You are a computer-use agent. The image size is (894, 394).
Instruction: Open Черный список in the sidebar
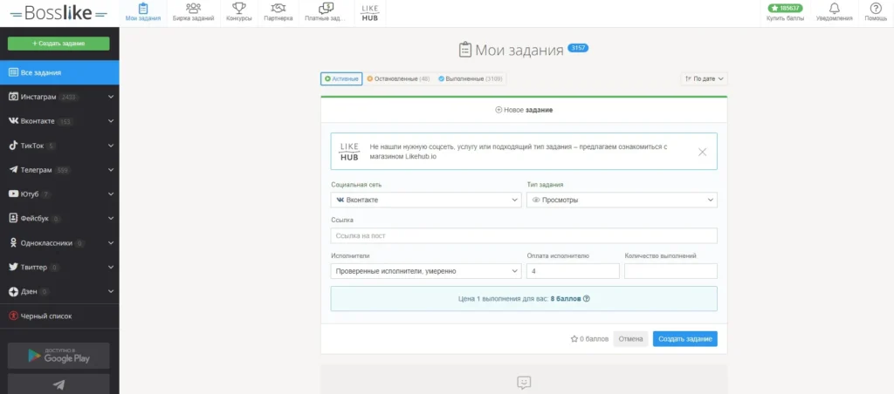[x=59, y=316]
